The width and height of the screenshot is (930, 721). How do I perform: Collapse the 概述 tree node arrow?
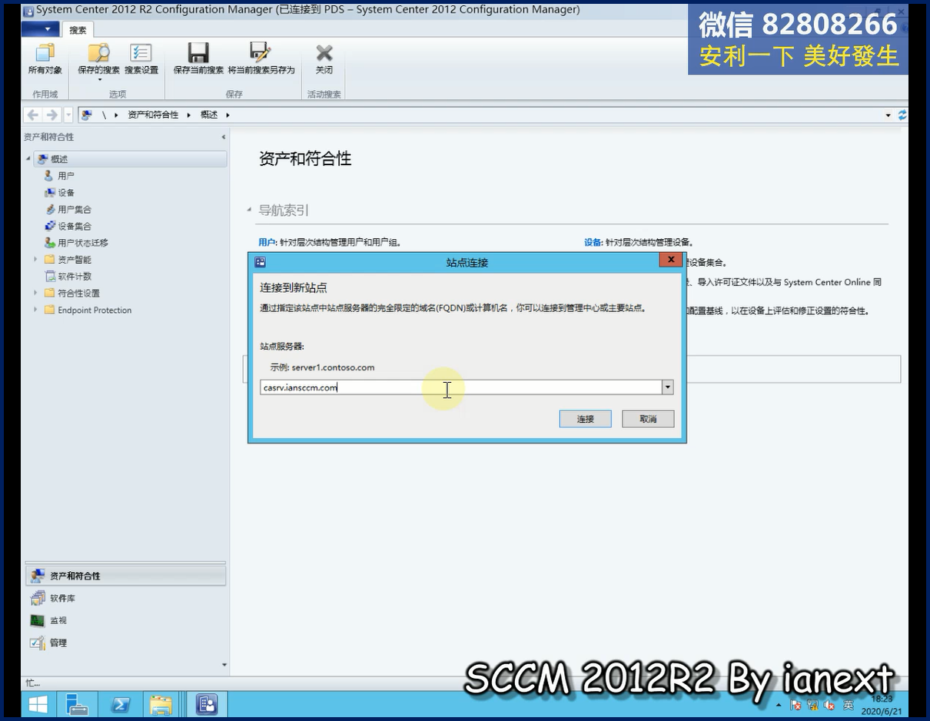[29, 159]
